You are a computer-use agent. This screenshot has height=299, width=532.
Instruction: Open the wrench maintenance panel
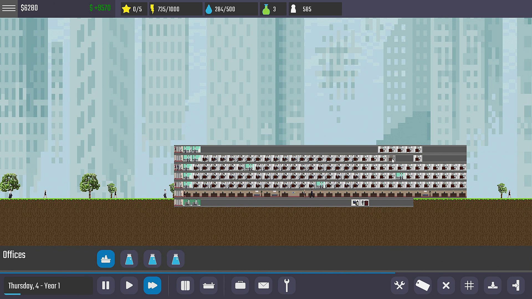click(287, 285)
